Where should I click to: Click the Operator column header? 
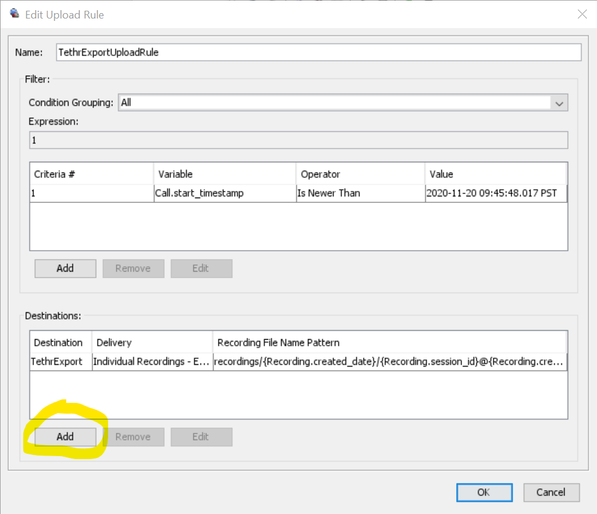360,174
